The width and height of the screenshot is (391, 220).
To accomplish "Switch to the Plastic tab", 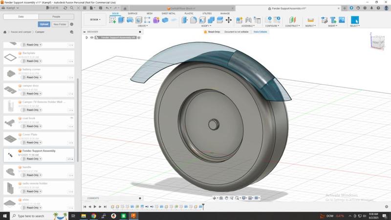I will [189, 14].
